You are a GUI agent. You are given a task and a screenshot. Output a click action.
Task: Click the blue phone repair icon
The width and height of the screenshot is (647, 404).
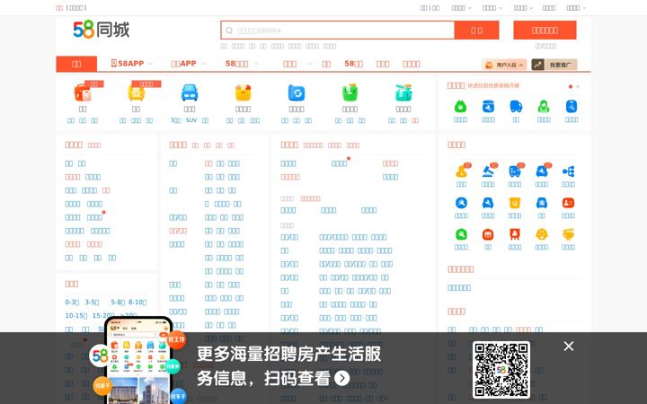coord(572,107)
